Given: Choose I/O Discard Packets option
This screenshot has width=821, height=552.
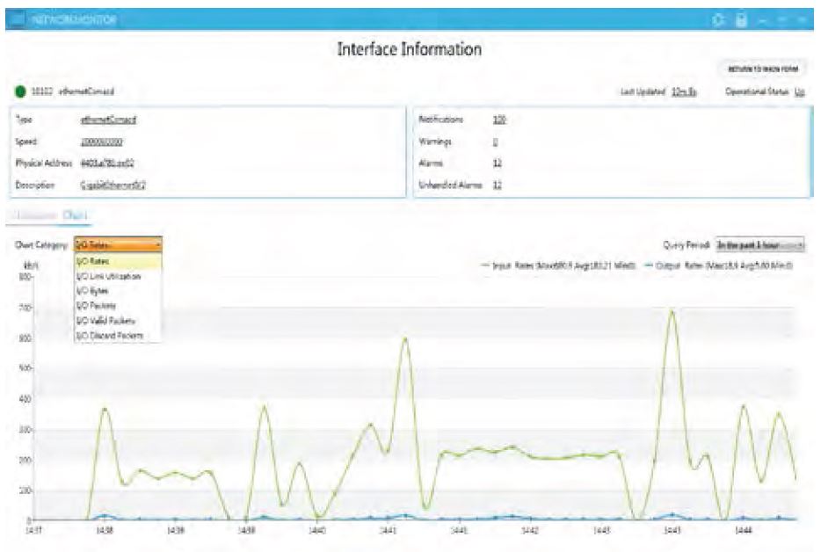Looking at the screenshot, I should (x=109, y=335).
